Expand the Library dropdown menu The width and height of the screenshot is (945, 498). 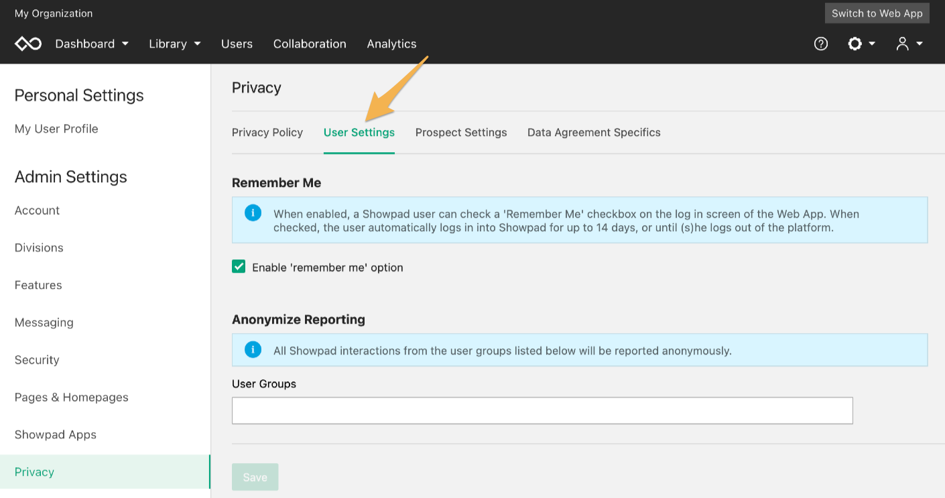pyautogui.click(x=175, y=44)
